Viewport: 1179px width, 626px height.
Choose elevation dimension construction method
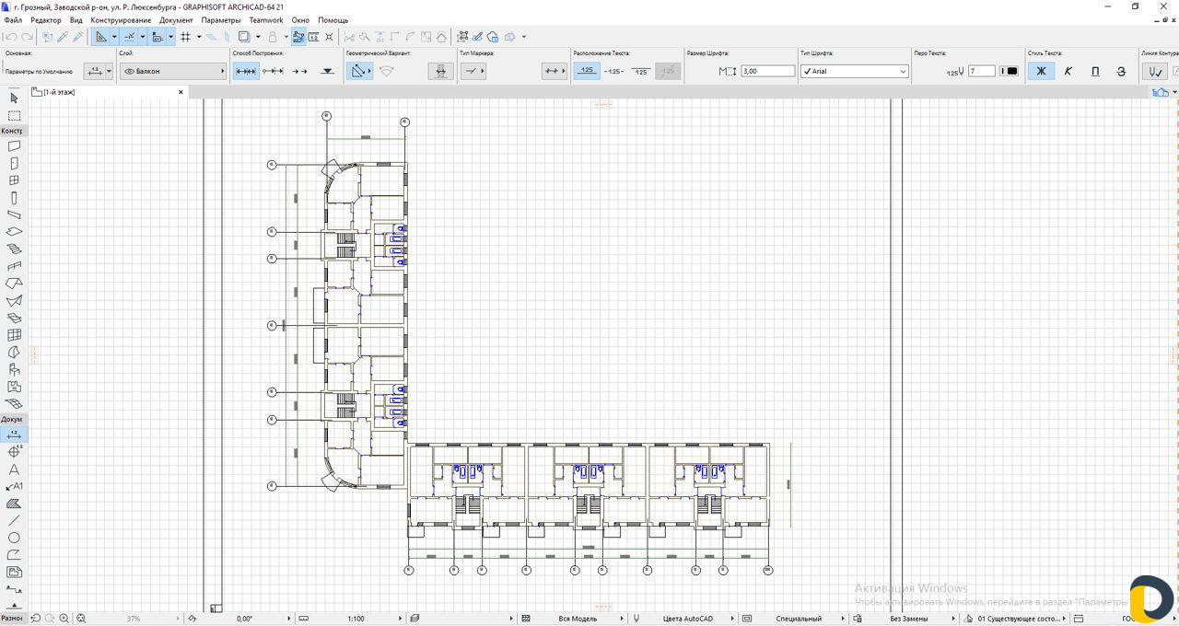[327, 71]
